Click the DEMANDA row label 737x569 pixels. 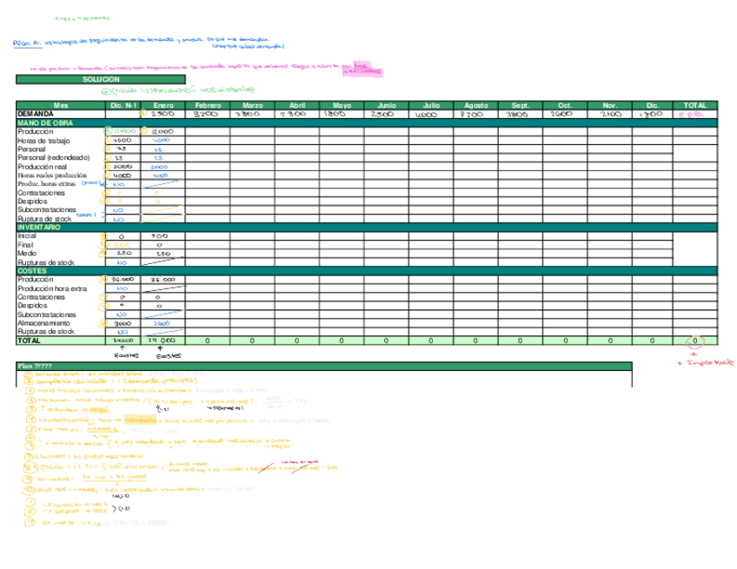36,114
